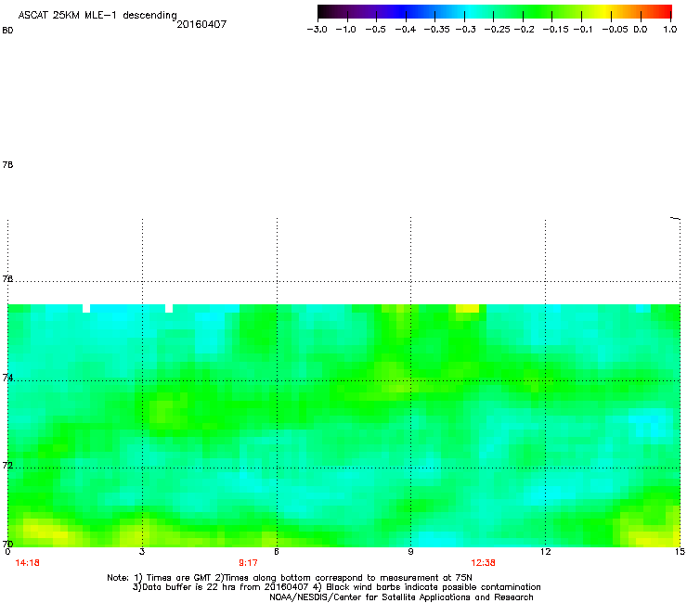This screenshot has height=603, width=687.
Task: Click the latitude axis label "72"
Action: pos(7,465)
